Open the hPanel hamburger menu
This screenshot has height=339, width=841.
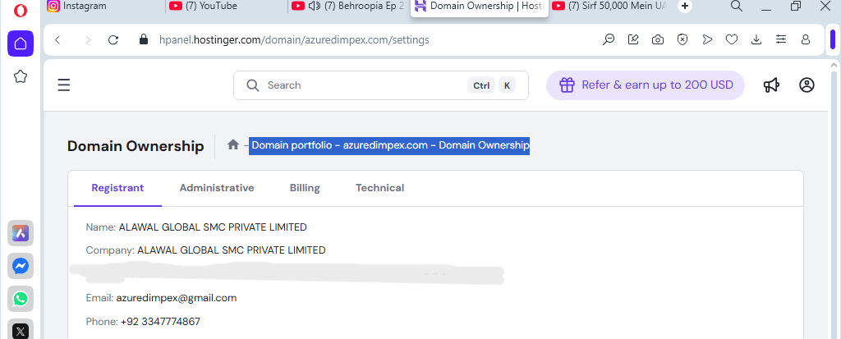coord(64,85)
